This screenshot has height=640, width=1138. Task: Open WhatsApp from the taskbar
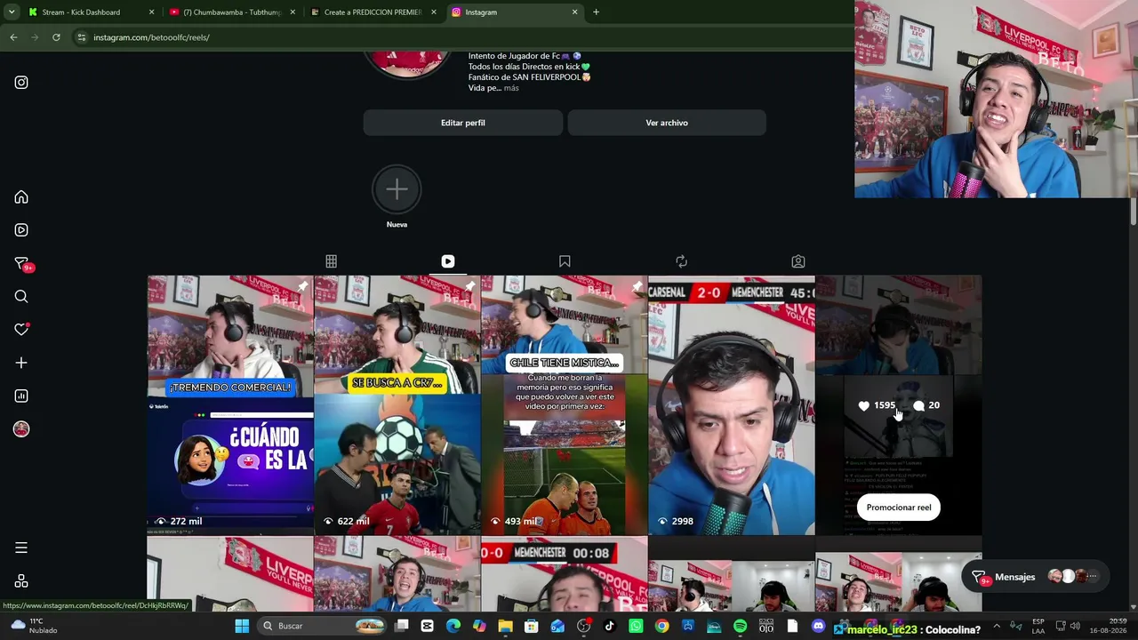pyautogui.click(x=636, y=626)
